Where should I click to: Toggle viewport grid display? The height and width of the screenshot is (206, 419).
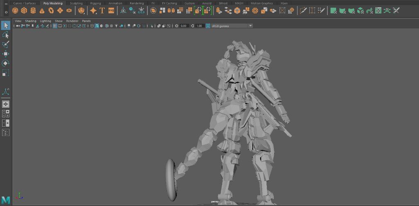pos(55,26)
